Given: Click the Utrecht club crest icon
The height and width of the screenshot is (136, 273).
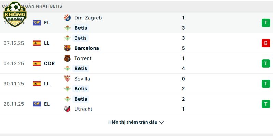Looking at the screenshot, I should point(67,109).
